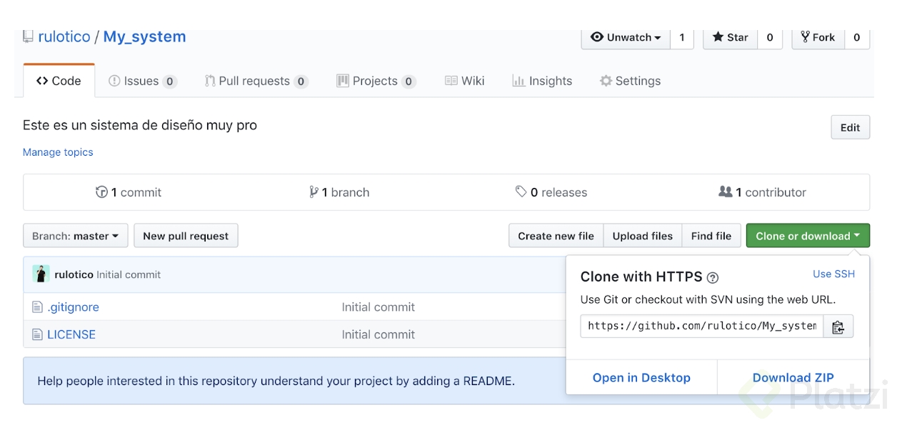Switch to Use SSH
Image resolution: width=897 pixels, height=423 pixels.
(833, 274)
